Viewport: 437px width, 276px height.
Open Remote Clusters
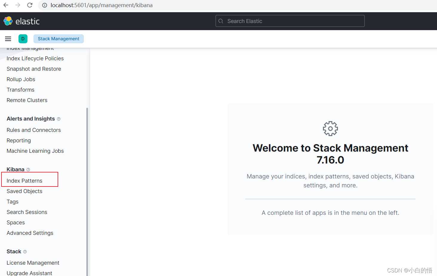[27, 100]
